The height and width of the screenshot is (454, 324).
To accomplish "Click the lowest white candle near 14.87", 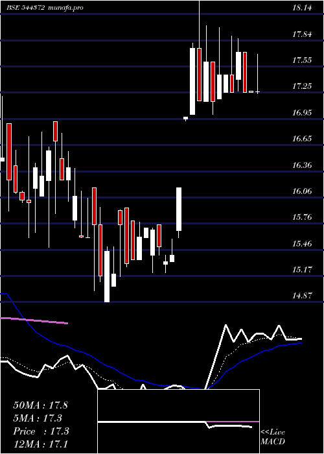I will (x=107, y=276).
